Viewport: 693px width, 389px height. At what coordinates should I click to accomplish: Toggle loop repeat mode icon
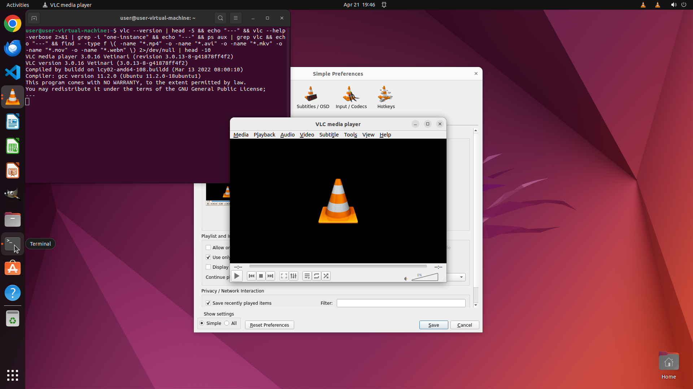[x=317, y=276]
